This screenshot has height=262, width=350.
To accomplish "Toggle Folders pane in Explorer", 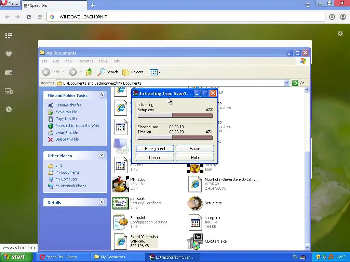I will coord(133,72).
